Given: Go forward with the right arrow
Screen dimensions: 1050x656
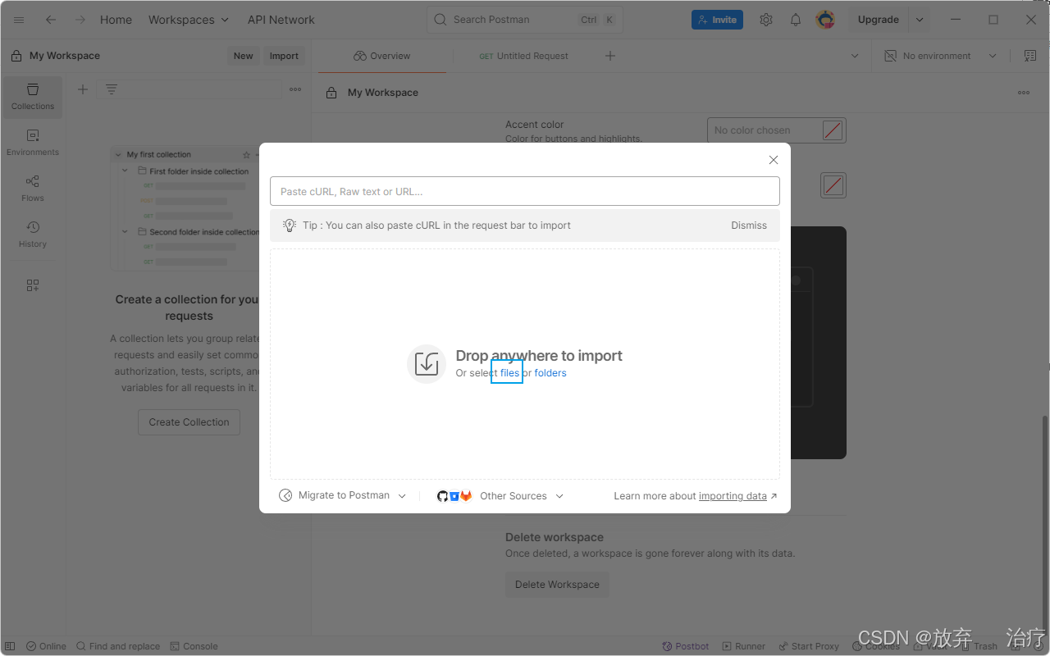Looking at the screenshot, I should [80, 20].
